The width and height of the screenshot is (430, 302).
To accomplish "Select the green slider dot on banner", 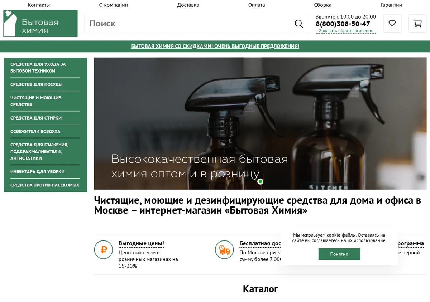I will tap(261, 181).
